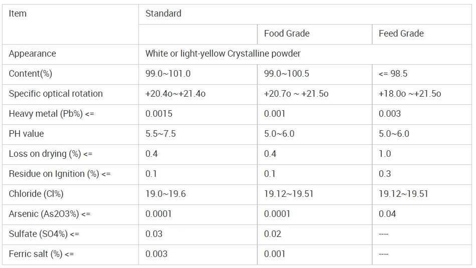Click the 5.5~7.5 PH cell
The height and width of the screenshot is (268, 476).
coord(198,134)
